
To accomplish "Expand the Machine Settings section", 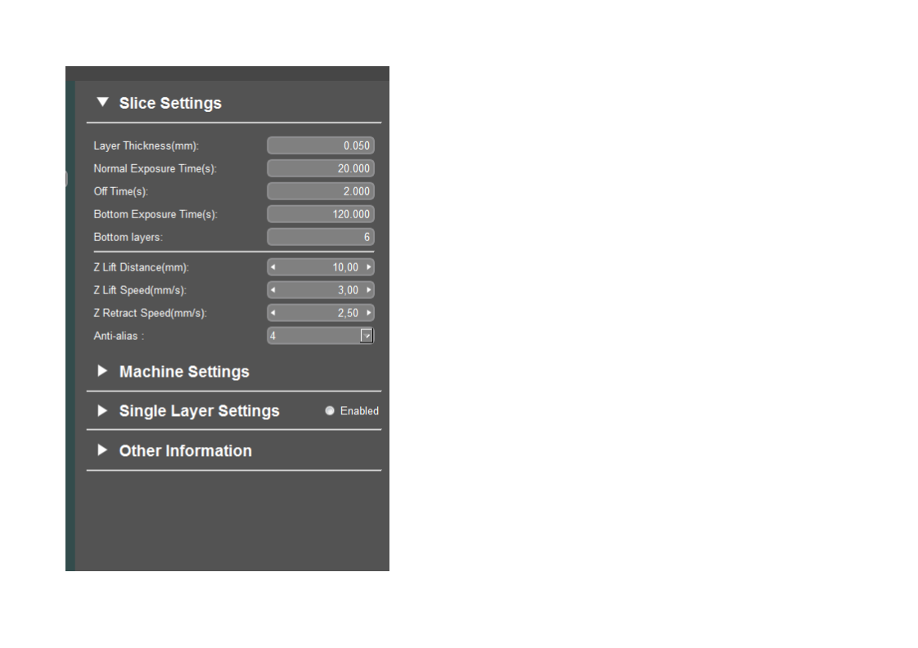I will 102,371.
